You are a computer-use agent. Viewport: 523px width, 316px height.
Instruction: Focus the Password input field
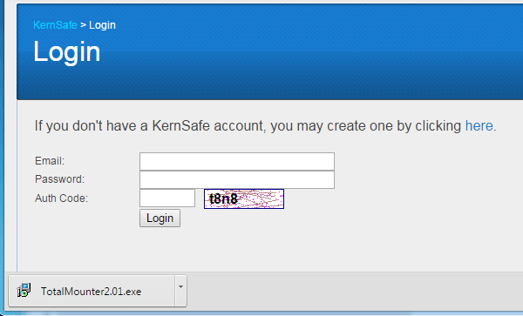pyautogui.click(x=237, y=180)
